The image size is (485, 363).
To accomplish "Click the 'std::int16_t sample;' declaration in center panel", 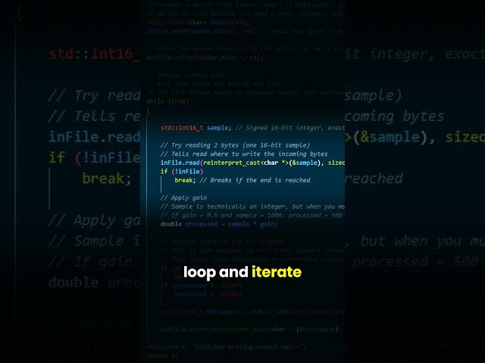I will (196, 128).
